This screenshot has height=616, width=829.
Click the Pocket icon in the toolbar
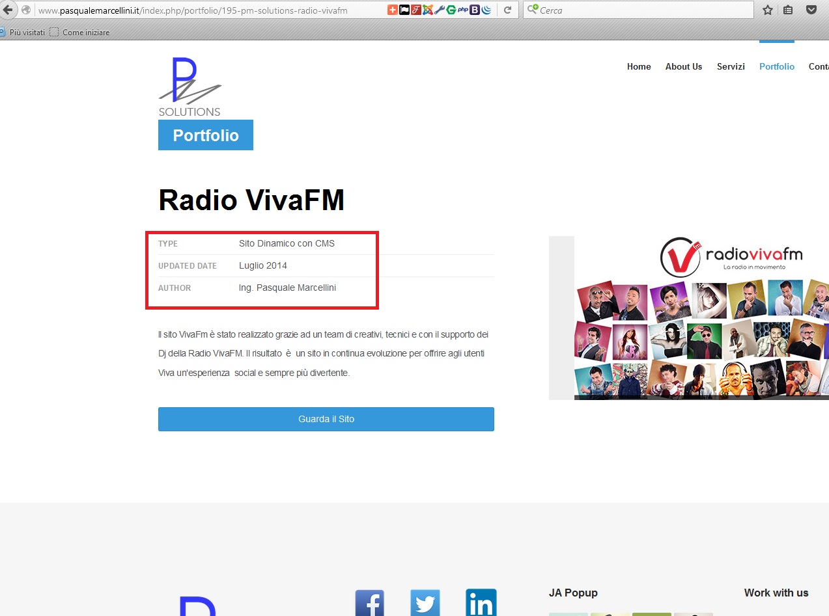[x=811, y=10]
